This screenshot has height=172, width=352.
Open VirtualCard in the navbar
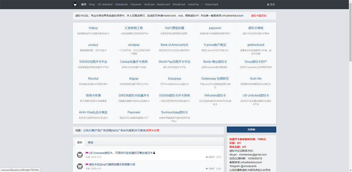(x=179, y=5)
